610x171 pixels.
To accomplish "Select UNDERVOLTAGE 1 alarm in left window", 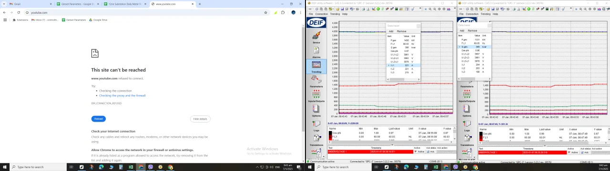I will 370,152.
